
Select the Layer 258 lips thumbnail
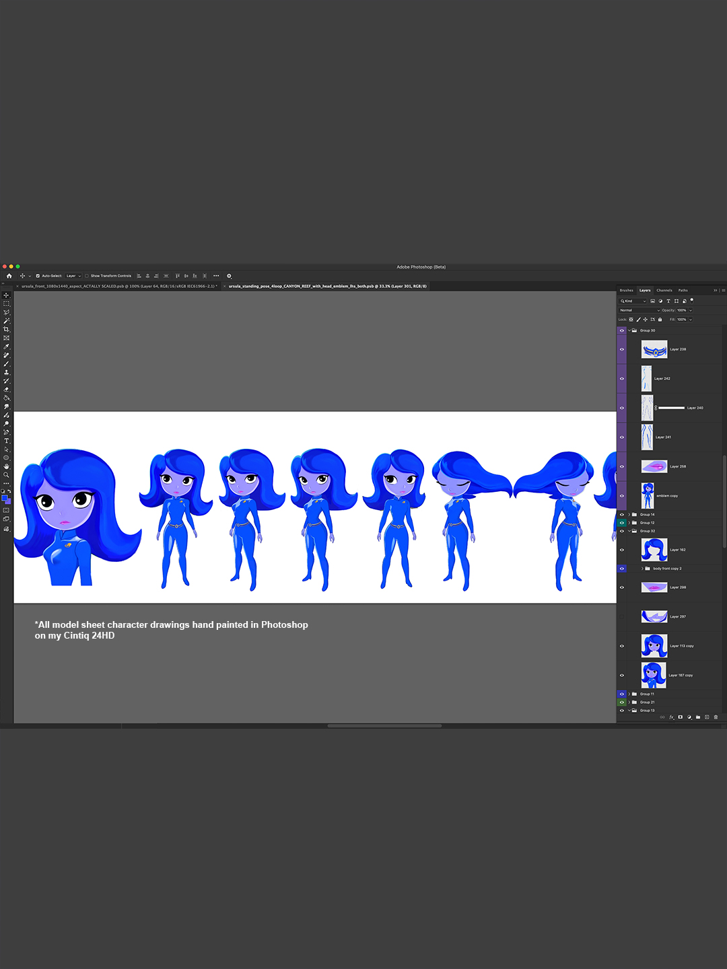coord(654,466)
